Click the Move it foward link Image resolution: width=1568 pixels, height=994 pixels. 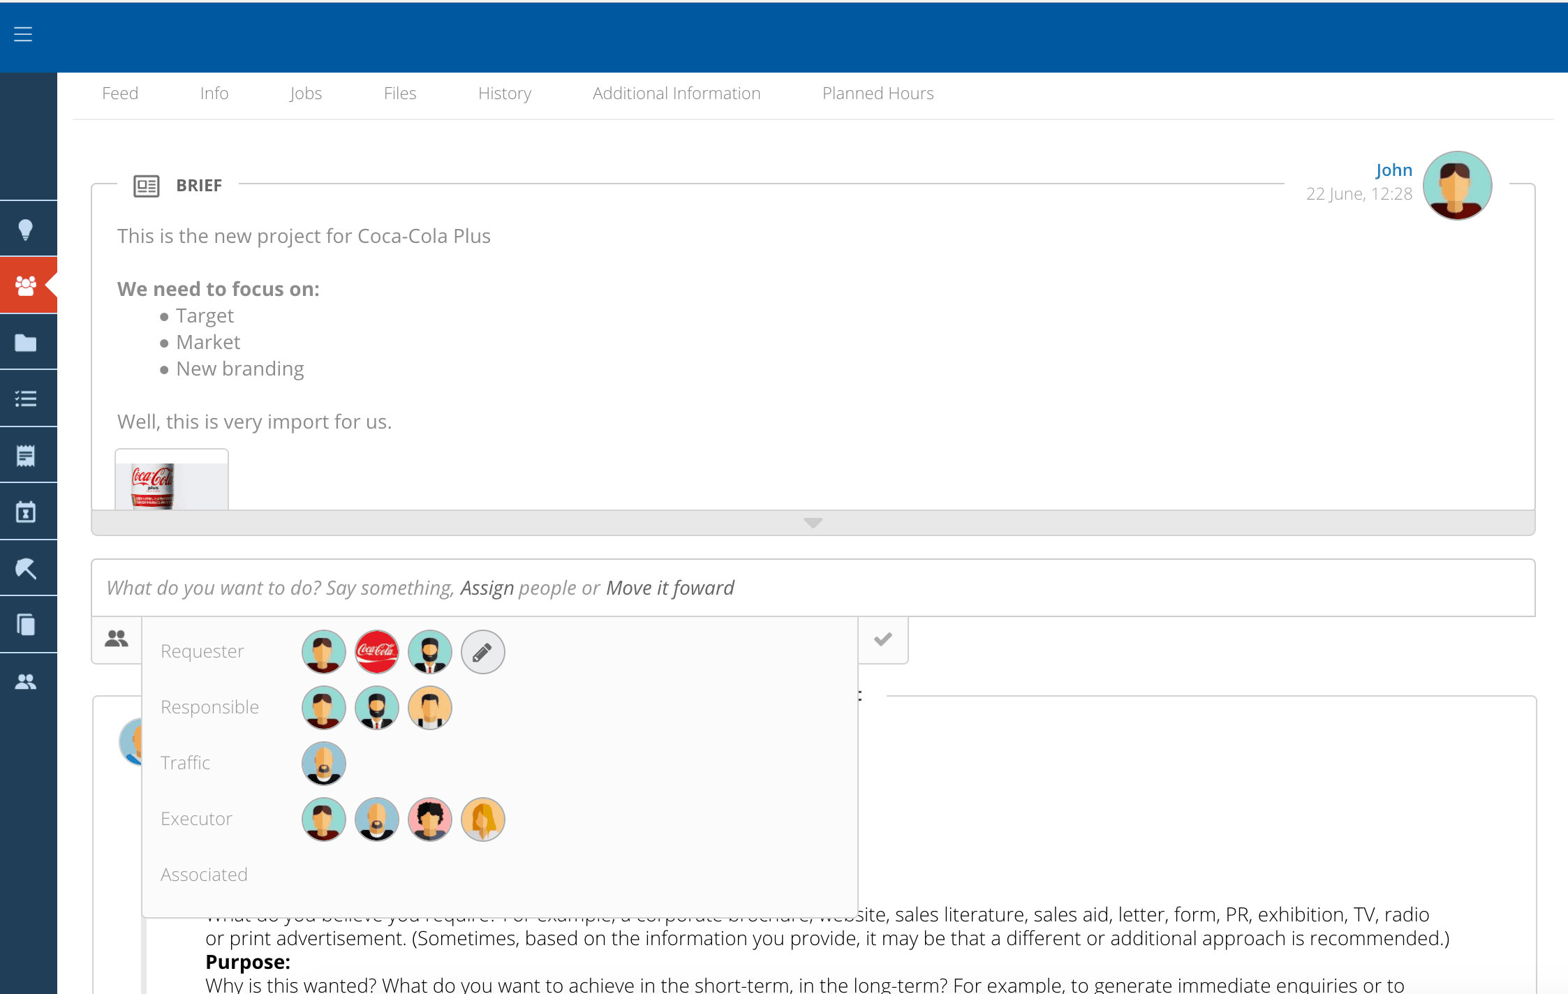pos(670,588)
